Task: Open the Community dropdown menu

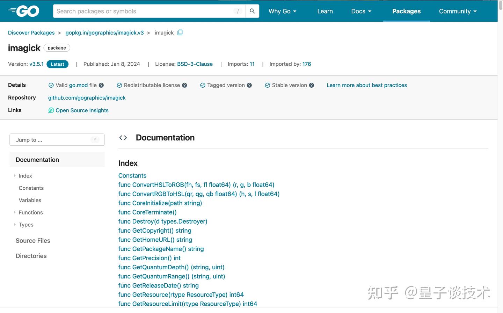Action: click(x=458, y=11)
